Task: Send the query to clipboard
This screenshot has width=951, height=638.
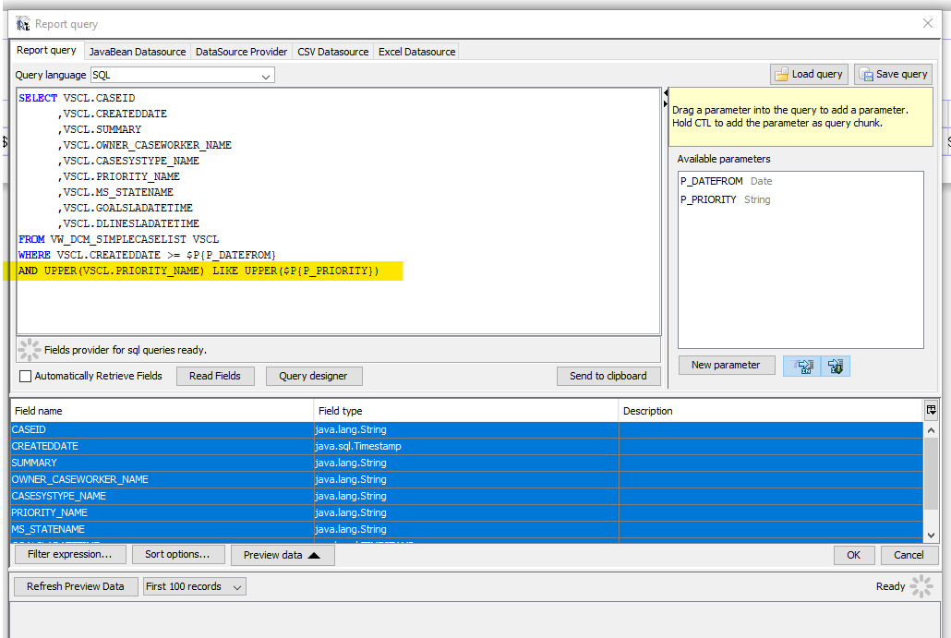Action: tap(608, 376)
